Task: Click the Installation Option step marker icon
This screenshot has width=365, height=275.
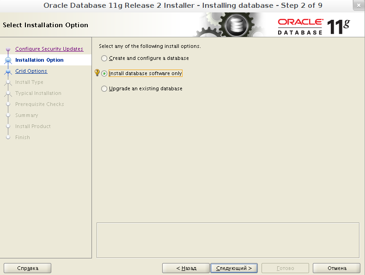Action: [8, 60]
